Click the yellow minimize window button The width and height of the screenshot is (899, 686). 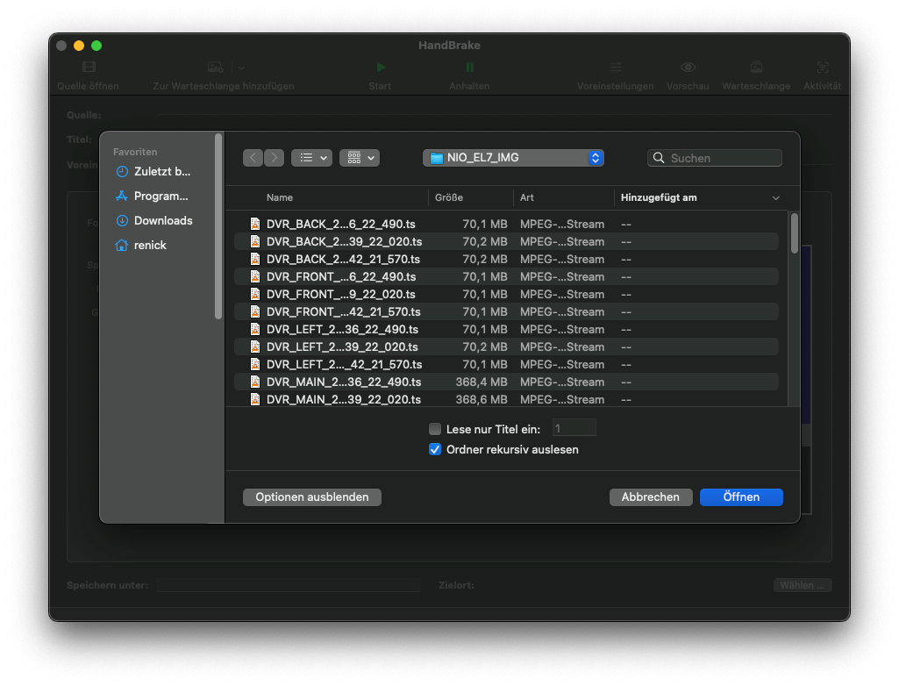[79, 46]
